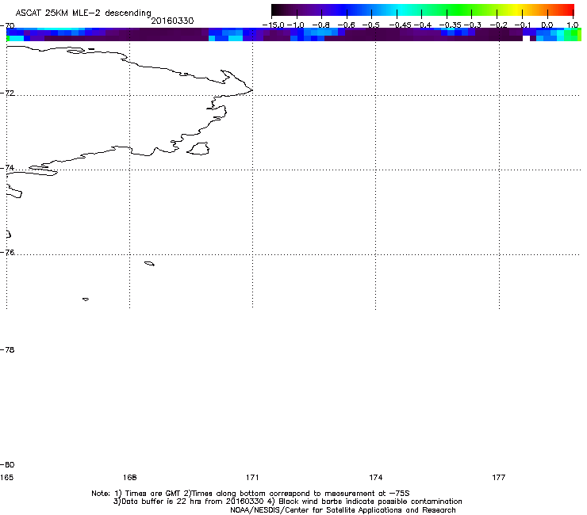Select the -0.6 color scale label
The width and height of the screenshot is (587, 515).
(347, 25)
